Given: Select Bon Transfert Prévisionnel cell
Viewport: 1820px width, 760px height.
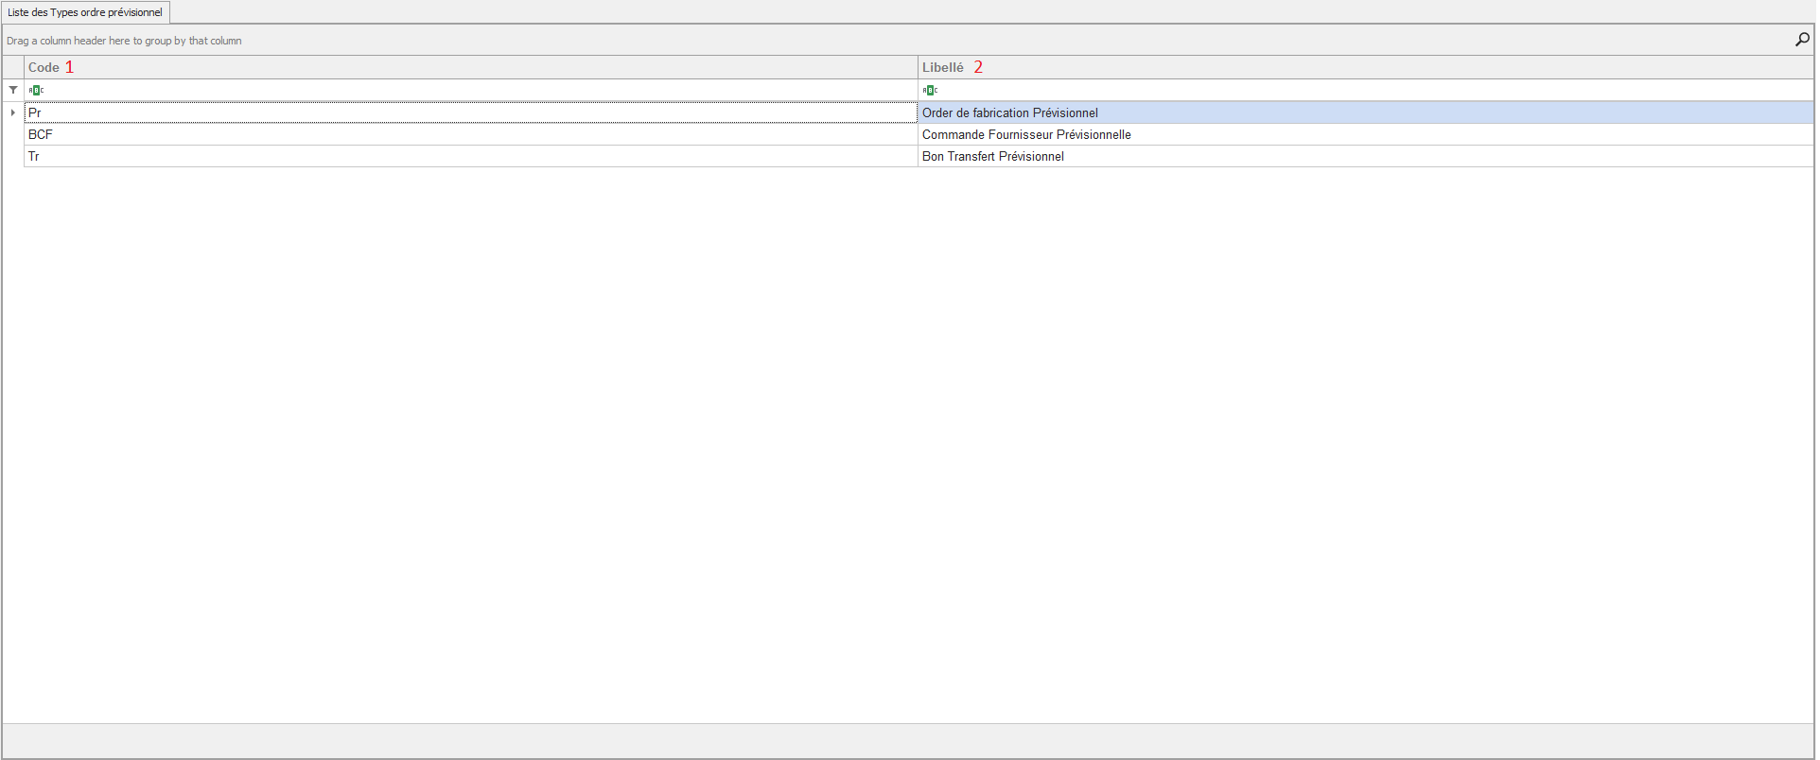Looking at the screenshot, I should 1362,156.
